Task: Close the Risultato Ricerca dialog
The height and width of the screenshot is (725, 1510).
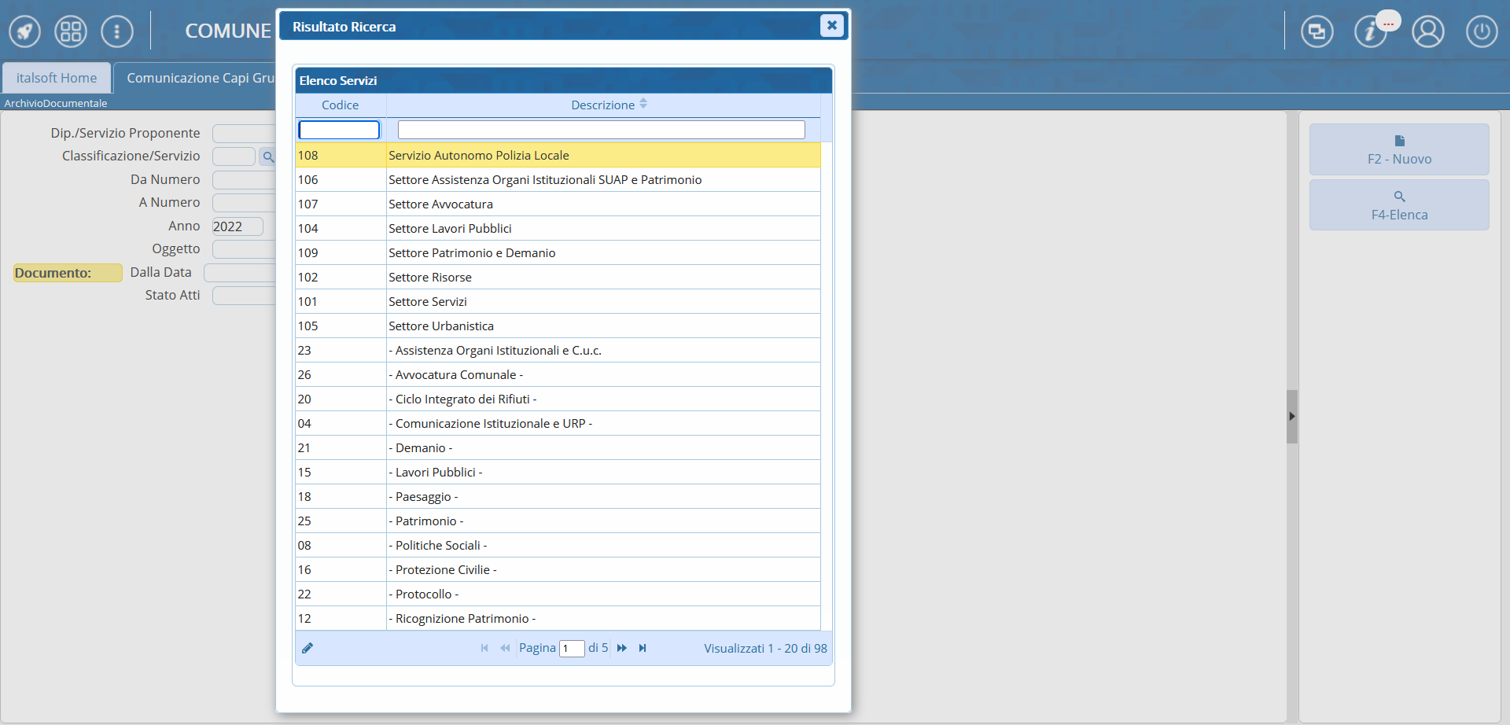Action: (x=831, y=25)
